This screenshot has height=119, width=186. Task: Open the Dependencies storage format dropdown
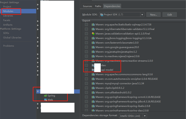(x=145, y=116)
